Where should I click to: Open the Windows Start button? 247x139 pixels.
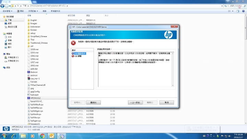pos(4,136)
